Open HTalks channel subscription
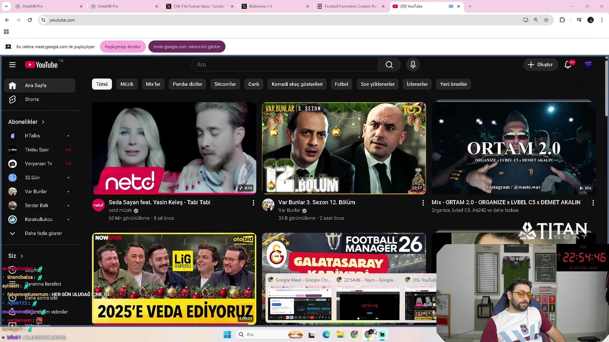609x342 pixels. tap(40, 136)
